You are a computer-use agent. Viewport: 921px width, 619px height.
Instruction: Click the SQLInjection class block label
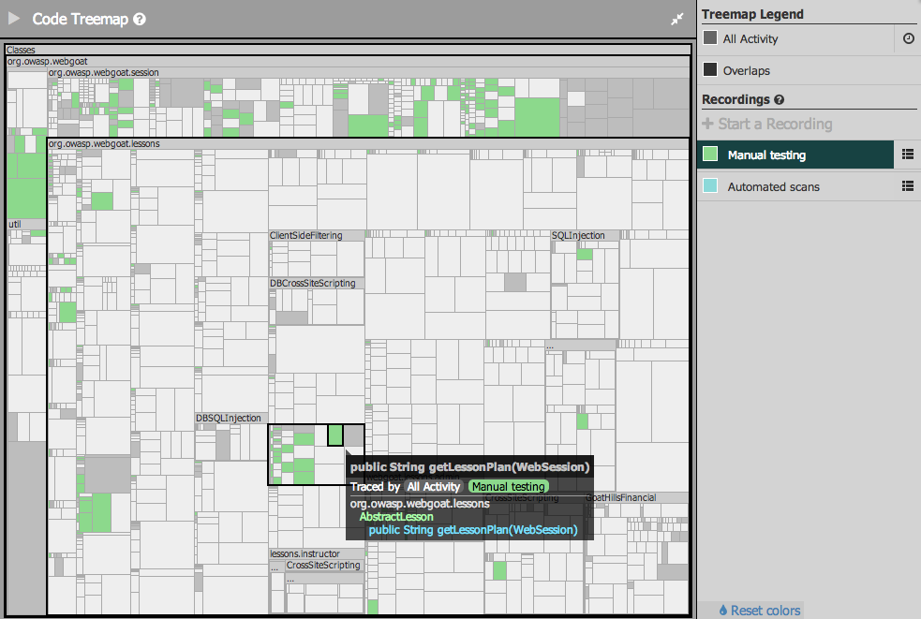point(578,236)
